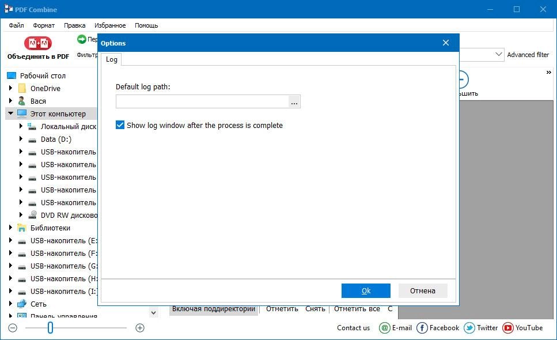Open the Формат menu
The image size is (557, 340).
click(44, 25)
